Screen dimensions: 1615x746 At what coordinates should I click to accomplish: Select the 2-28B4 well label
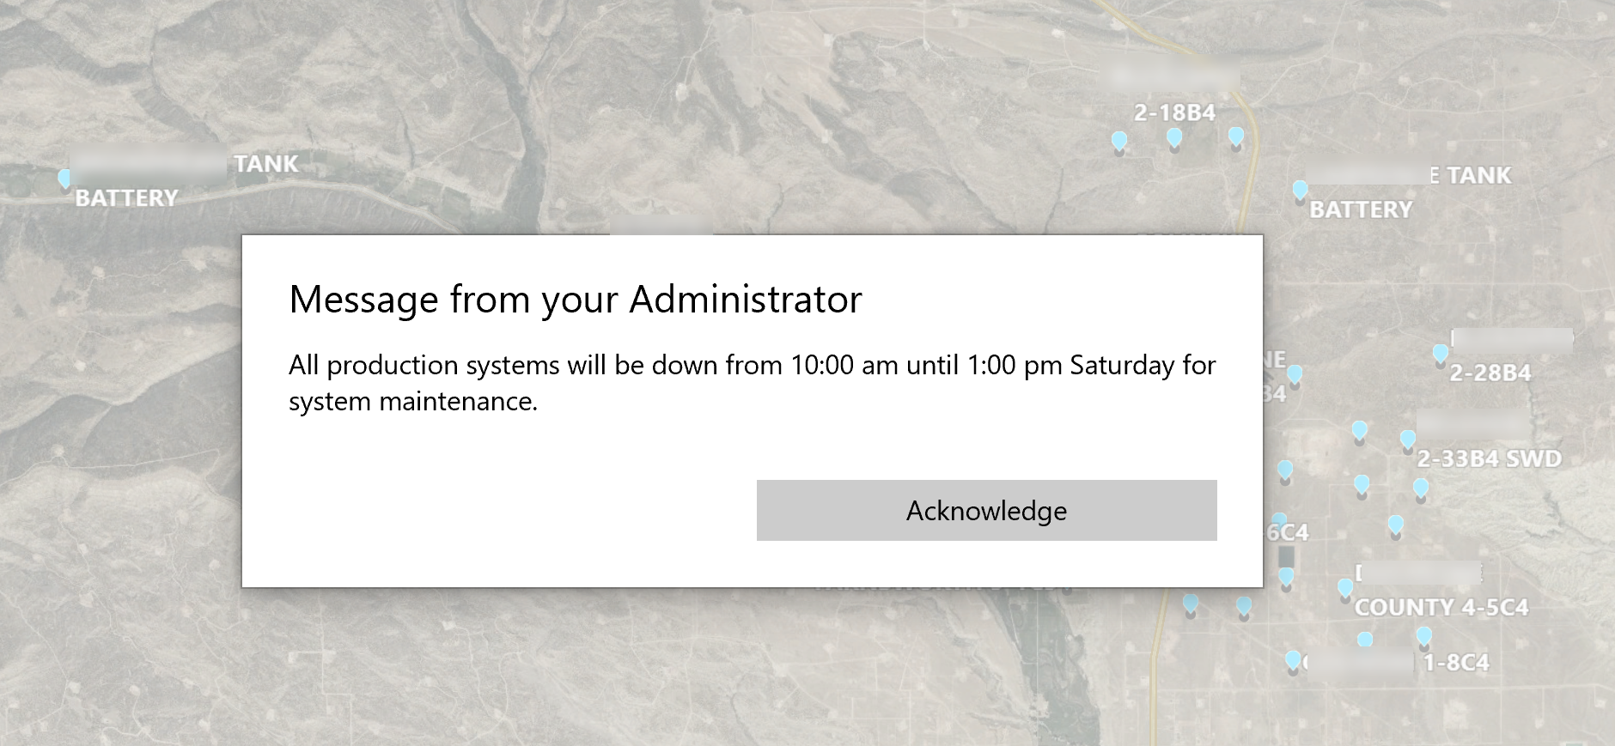pos(1490,373)
